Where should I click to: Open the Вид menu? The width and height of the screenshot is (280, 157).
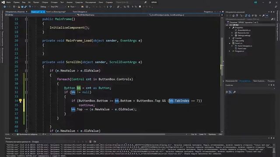click(24, 2)
